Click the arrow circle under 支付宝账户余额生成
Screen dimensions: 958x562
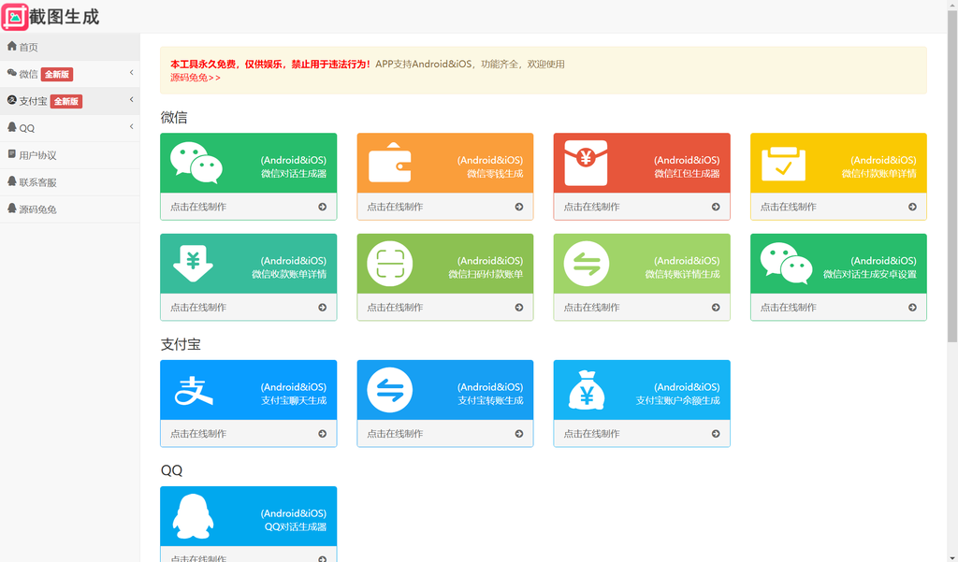click(x=716, y=434)
